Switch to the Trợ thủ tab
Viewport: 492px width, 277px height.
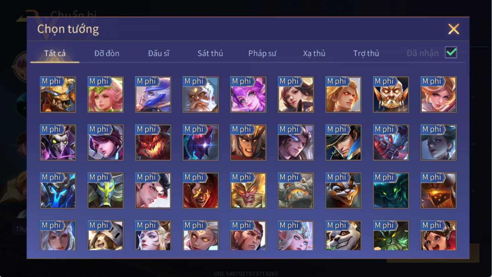[366, 53]
